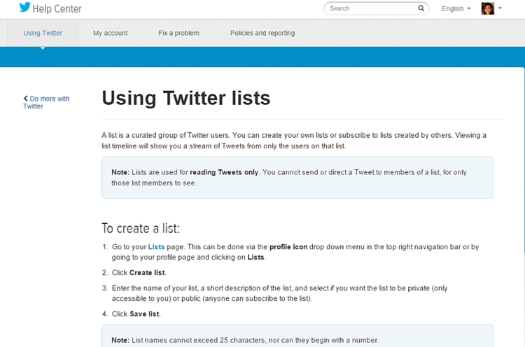Click the search magnifier icon
Screen dimensions: 525x347
point(421,8)
